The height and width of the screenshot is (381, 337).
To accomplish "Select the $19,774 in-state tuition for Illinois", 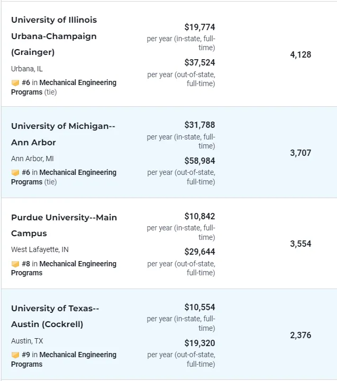I will [x=199, y=27].
